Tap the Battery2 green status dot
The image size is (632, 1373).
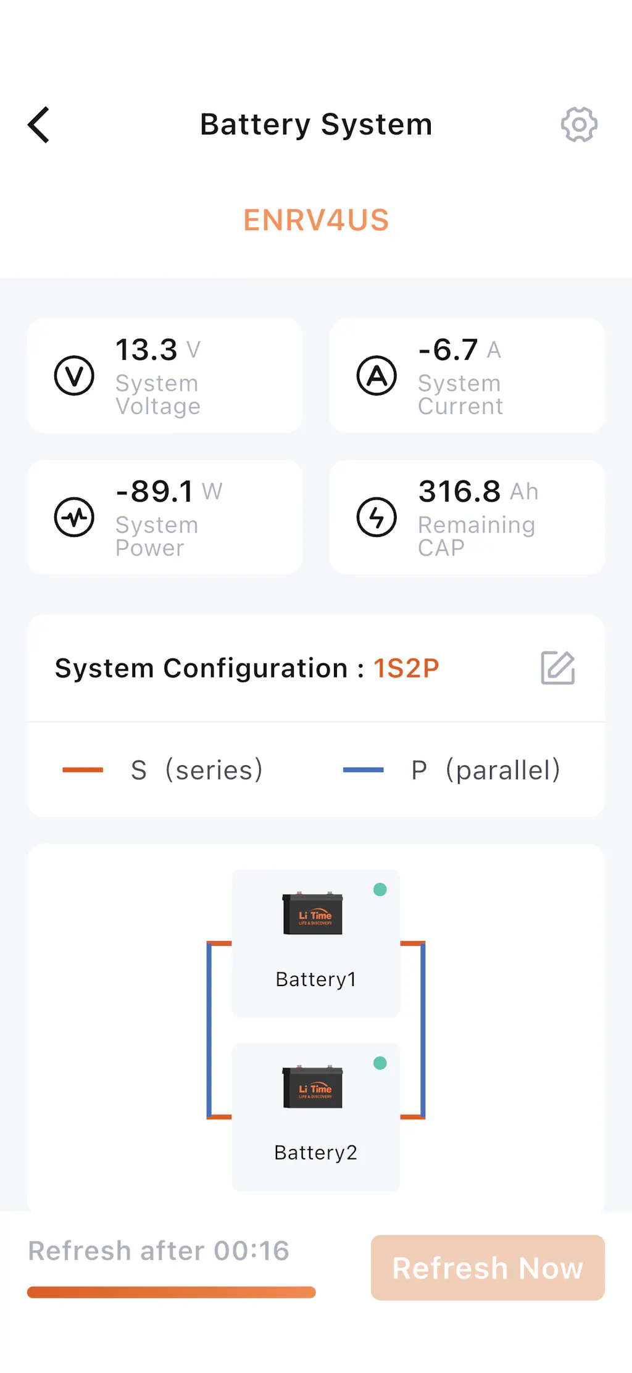(380, 1063)
